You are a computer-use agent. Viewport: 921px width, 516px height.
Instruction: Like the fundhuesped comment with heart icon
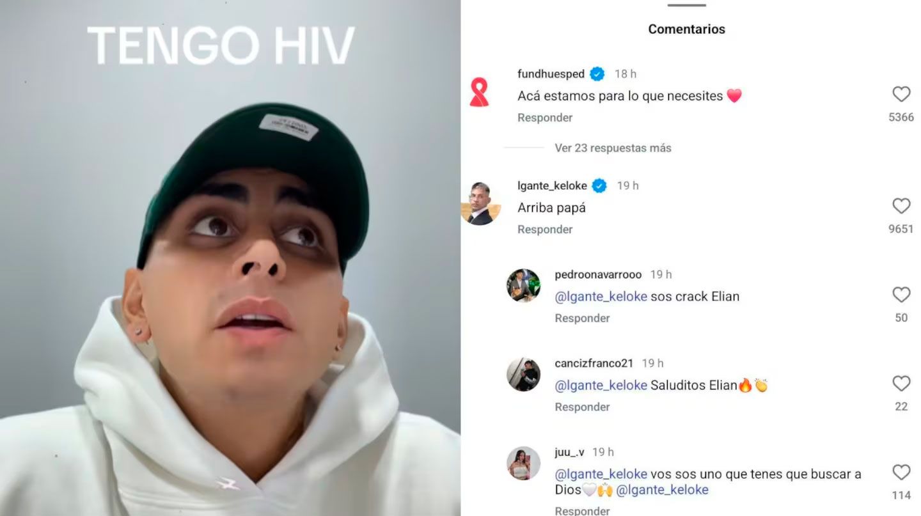coord(901,95)
